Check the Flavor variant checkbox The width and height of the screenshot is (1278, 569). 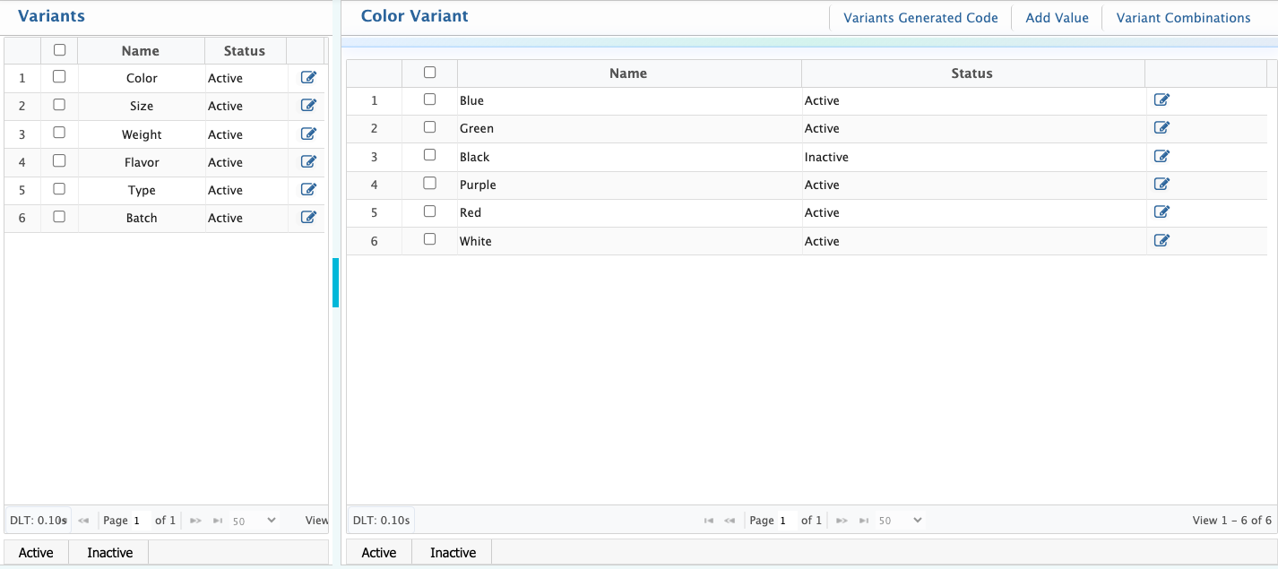coord(59,161)
